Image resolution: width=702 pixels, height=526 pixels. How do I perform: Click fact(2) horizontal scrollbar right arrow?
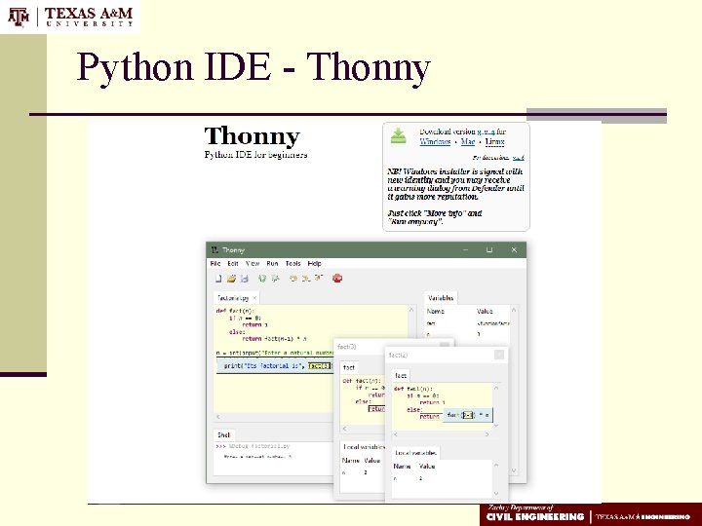(487, 433)
